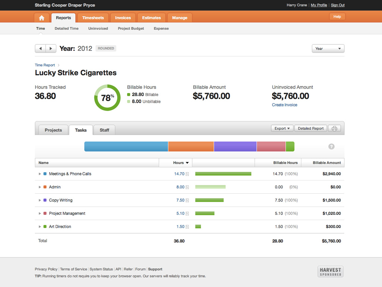This screenshot has width=382, height=287.
Task: Click notes icon beside 7.50 hours
Action: tap(187, 200)
